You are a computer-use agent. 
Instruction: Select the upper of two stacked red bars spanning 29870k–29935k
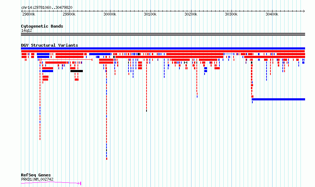(x=69, y=54)
